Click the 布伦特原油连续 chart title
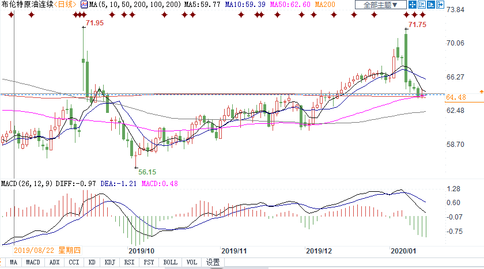This screenshot has height=269, width=484. coord(27,5)
